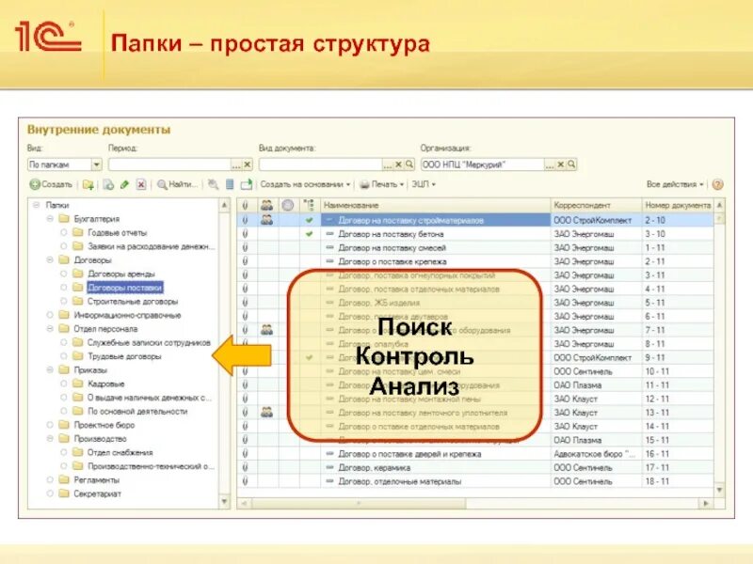
Task: Click the document table scroll-down arrow
Action: pos(719,490)
